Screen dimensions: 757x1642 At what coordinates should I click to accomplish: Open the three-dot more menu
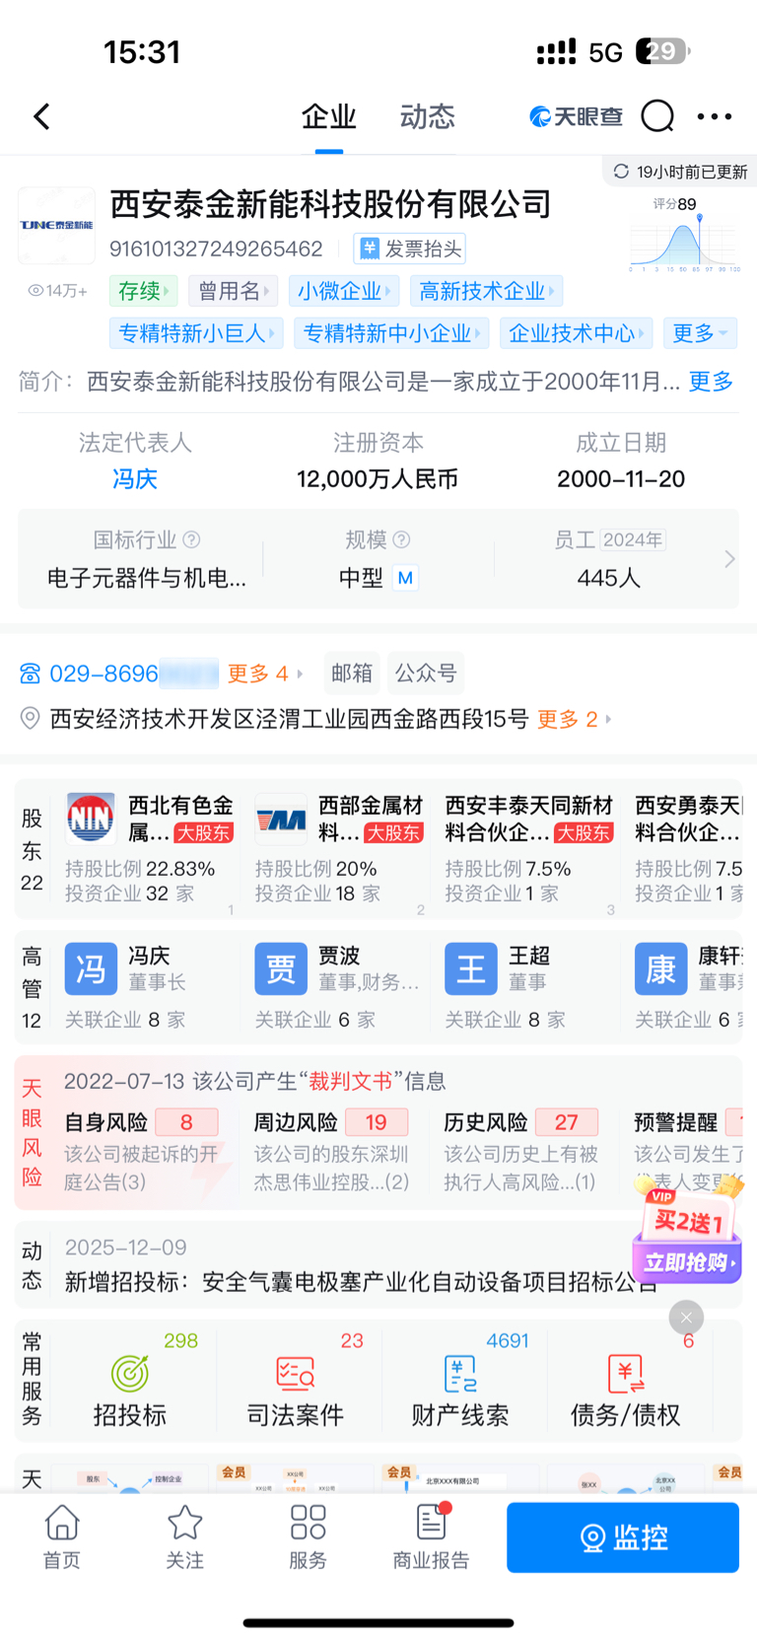coord(715,116)
